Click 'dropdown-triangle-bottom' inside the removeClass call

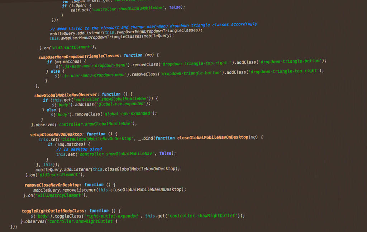(x=191, y=73)
